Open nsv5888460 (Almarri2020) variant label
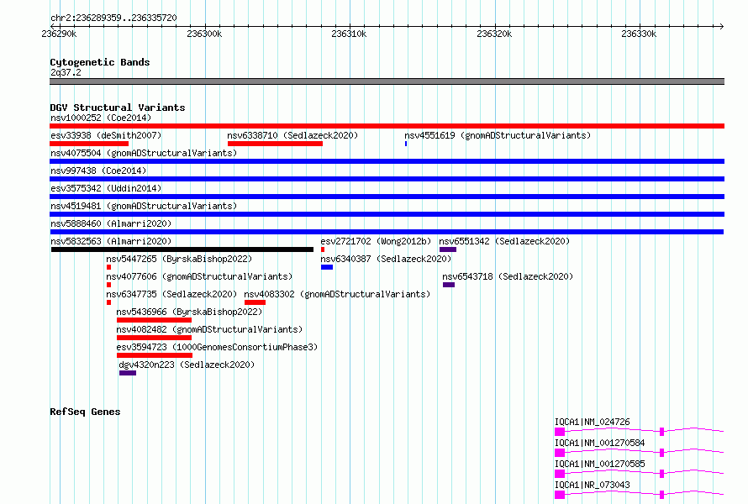The width and height of the screenshot is (748, 504). click(x=111, y=223)
